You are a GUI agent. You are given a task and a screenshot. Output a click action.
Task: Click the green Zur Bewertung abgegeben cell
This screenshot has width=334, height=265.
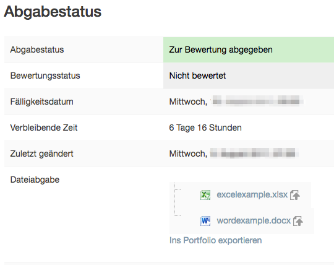pos(249,50)
